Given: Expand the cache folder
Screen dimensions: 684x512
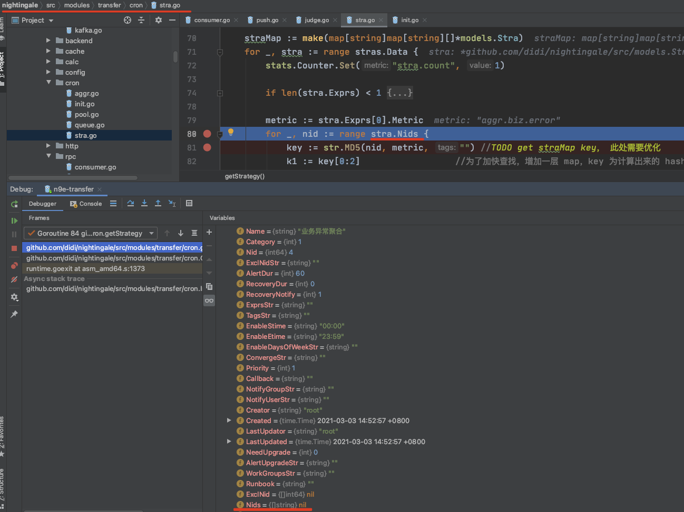Looking at the screenshot, I should point(48,51).
